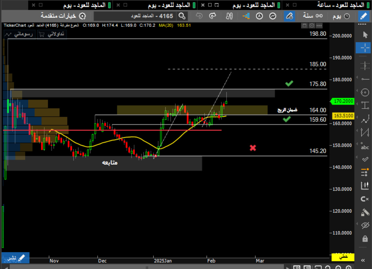This screenshot has width=372, height=269.
Task: Open the chart type line icon
Action: (273, 16)
